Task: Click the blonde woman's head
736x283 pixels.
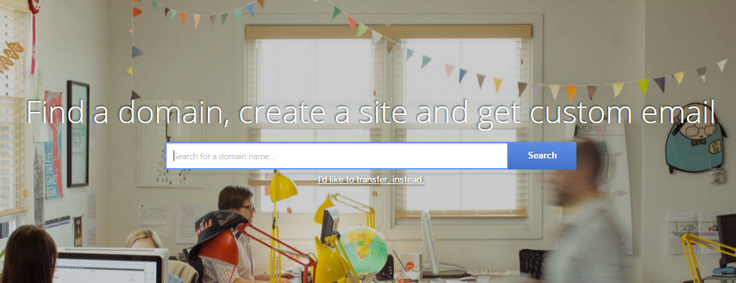Action: coord(144,239)
